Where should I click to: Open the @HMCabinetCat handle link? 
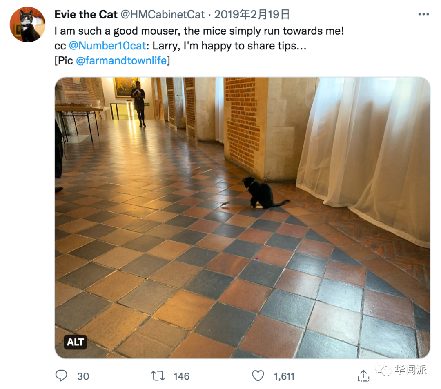point(163,14)
